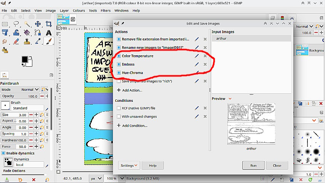
Task: Select the Rectangle Select tool
Action: point(5,24)
